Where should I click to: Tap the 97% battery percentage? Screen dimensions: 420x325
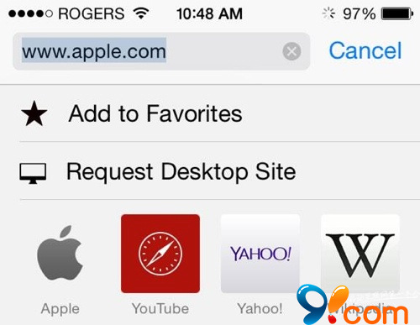(360, 13)
